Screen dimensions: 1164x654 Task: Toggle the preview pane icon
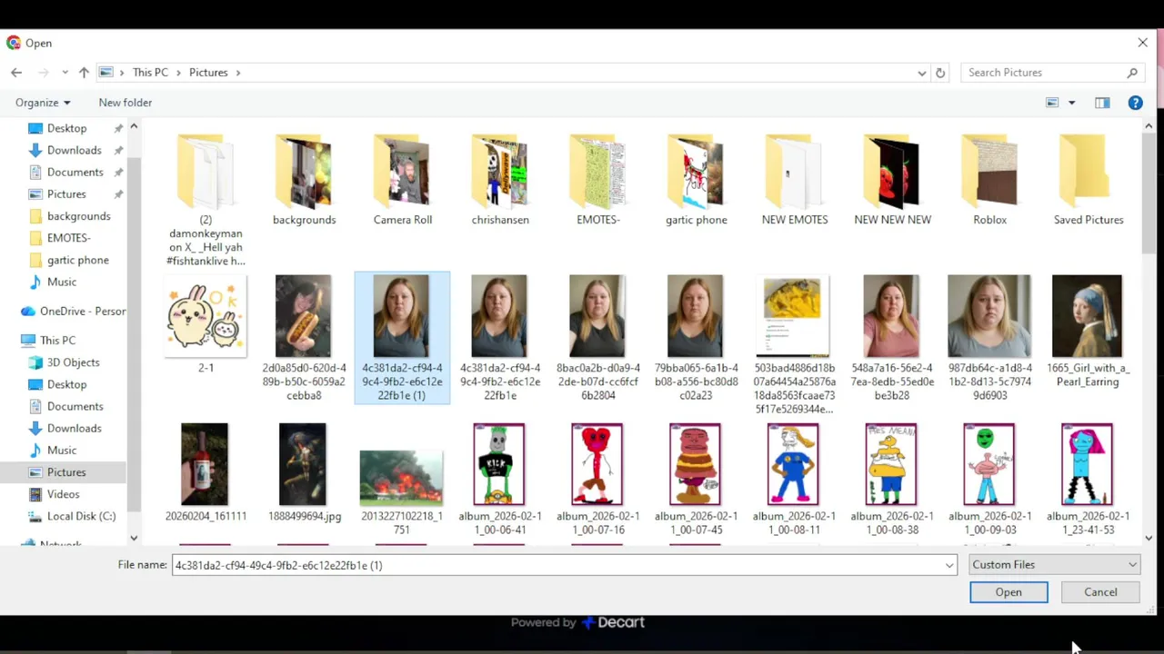1102,103
